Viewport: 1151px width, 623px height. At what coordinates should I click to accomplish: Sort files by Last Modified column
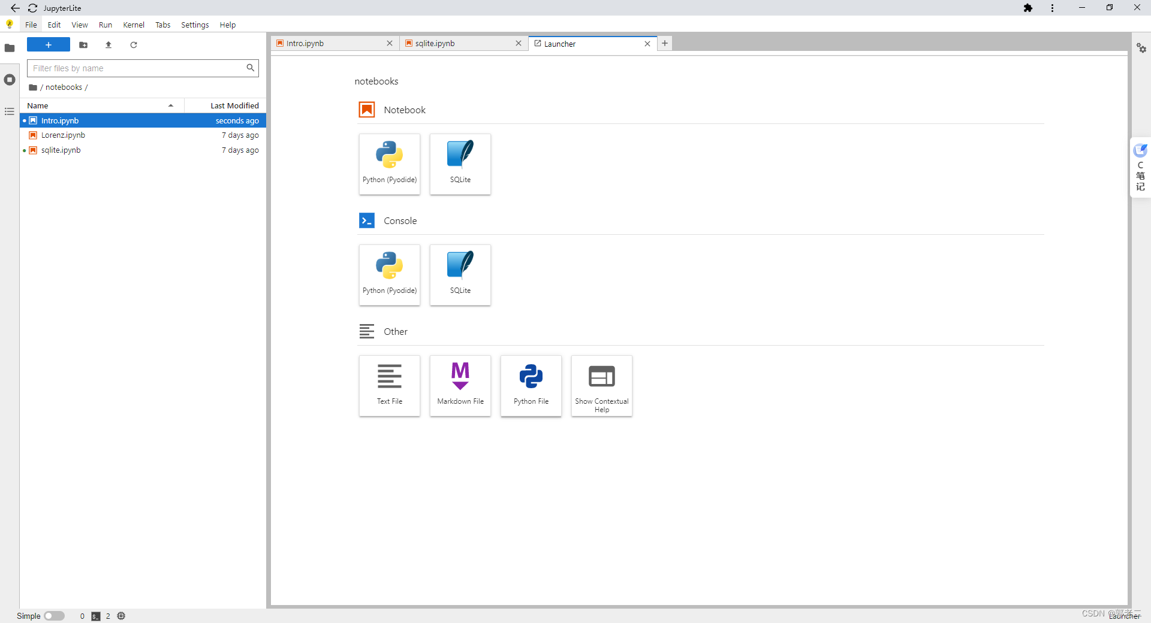click(x=225, y=105)
